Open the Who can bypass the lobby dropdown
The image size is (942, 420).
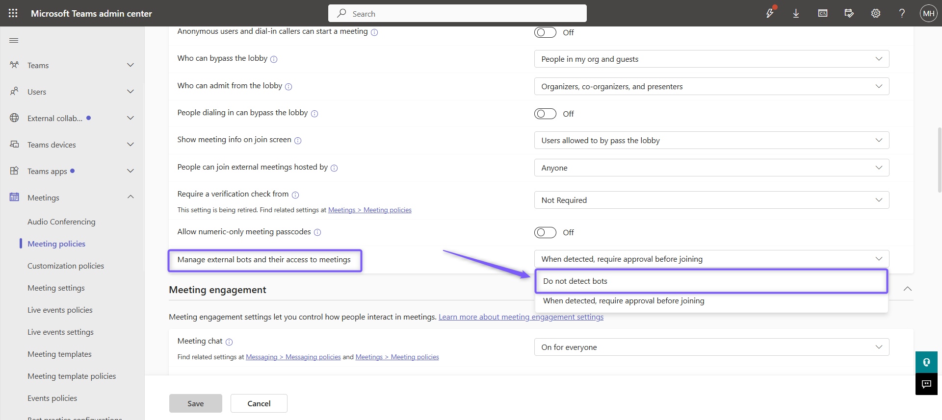click(x=711, y=59)
